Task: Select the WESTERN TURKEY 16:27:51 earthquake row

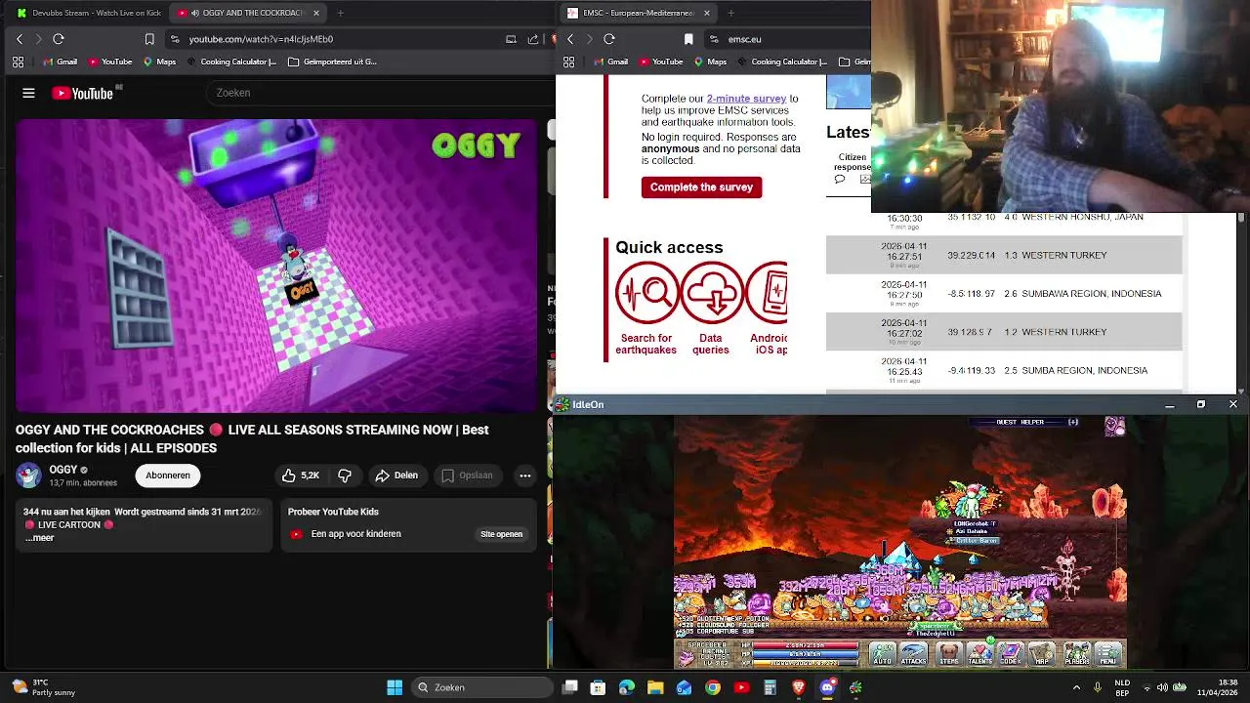Action: pos(1004,255)
